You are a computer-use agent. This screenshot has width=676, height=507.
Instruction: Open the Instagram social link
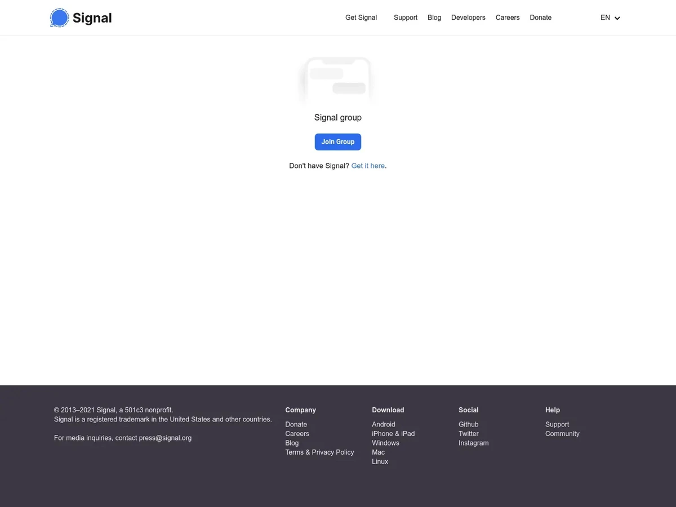click(473, 443)
